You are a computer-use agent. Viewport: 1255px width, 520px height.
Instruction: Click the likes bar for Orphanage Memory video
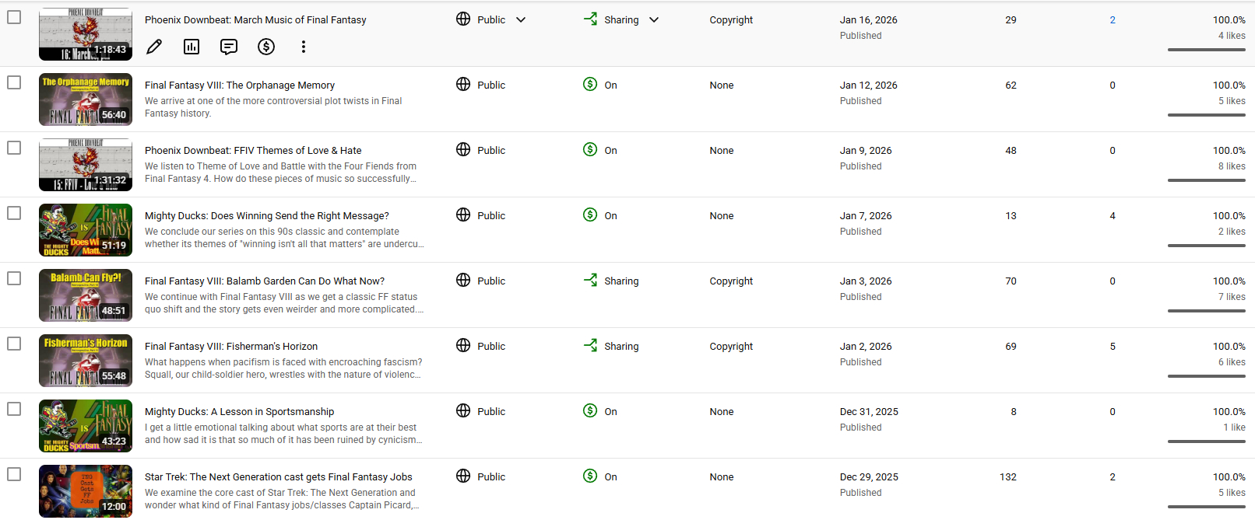click(1206, 115)
